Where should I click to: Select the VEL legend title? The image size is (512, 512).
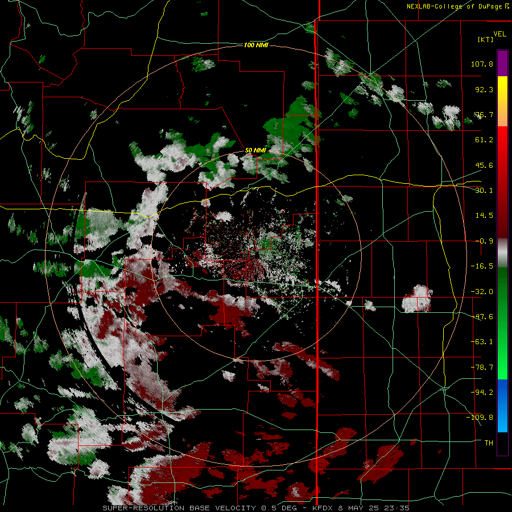tap(500, 34)
